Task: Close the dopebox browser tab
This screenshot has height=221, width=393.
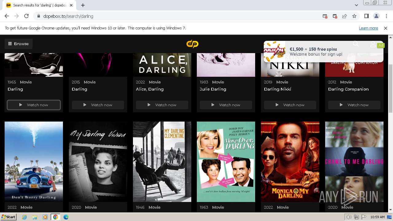Action: [x=71, y=5]
